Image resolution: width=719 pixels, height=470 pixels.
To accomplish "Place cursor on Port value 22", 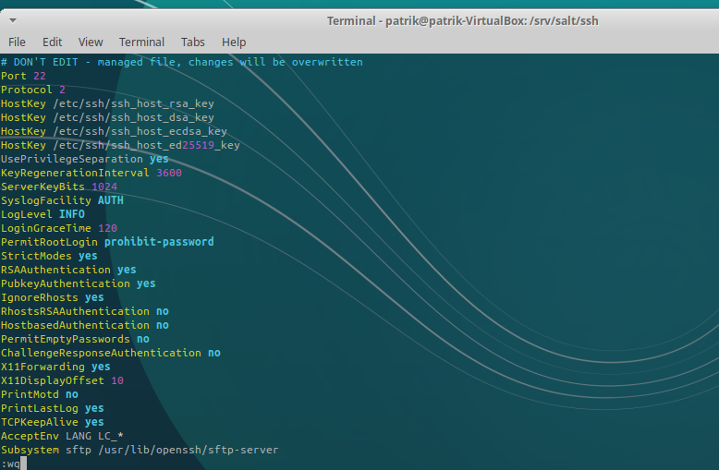I will point(39,76).
